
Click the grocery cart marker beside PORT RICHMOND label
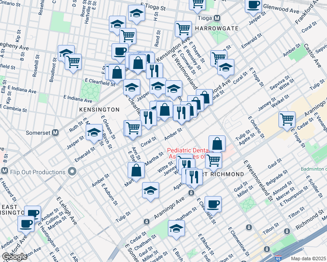(x=213, y=161)
